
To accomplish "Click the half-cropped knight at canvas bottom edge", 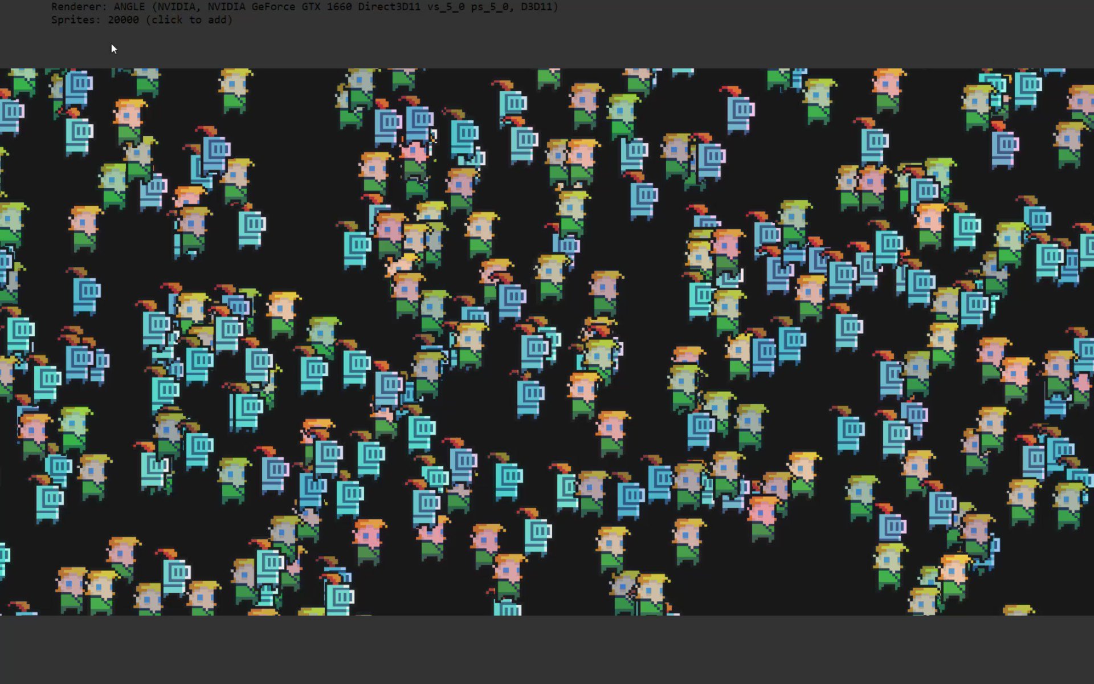I will 507,608.
